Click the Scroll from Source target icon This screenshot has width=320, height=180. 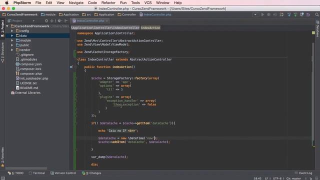click(46, 21)
